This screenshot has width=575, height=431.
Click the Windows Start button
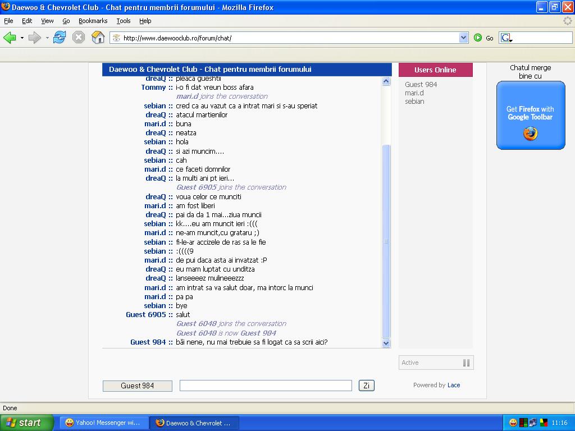pos(26,423)
